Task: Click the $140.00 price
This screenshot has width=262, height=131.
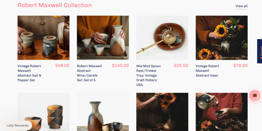Action: (x=120, y=66)
